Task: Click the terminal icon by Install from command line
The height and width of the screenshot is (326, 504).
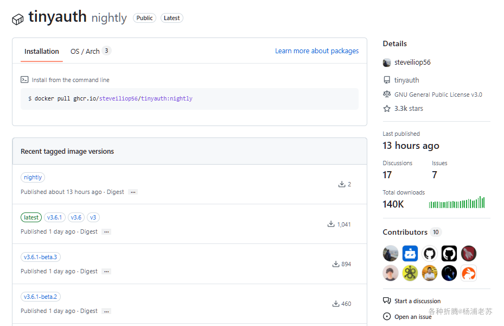Action: [24, 79]
